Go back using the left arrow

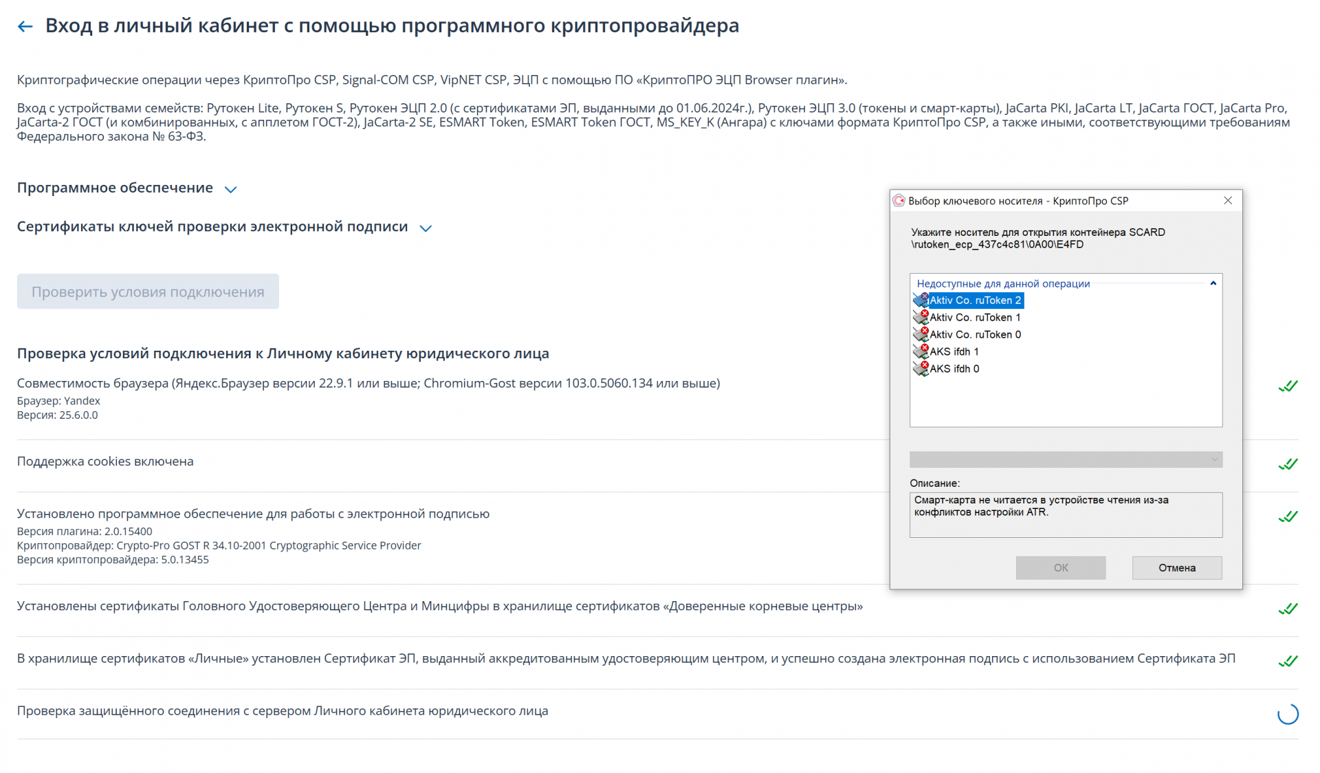click(x=25, y=27)
